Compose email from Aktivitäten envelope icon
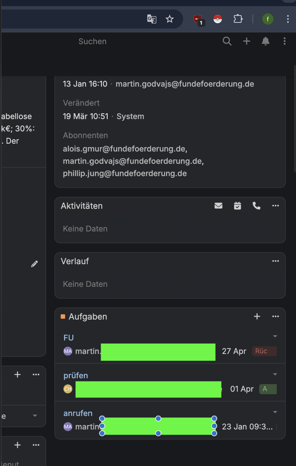The width and height of the screenshot is (296, 466). pyautogui.click(x=218, y=206)
